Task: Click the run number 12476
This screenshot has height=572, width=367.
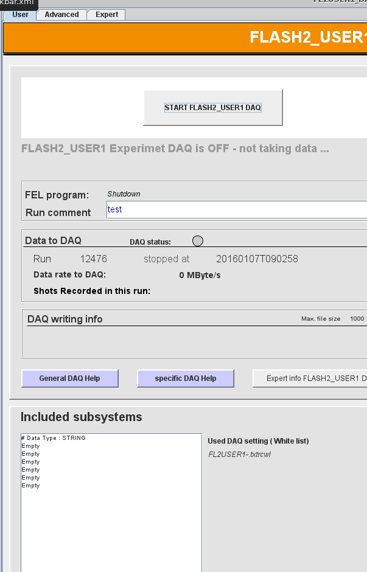Action: (x=93, y=259)
